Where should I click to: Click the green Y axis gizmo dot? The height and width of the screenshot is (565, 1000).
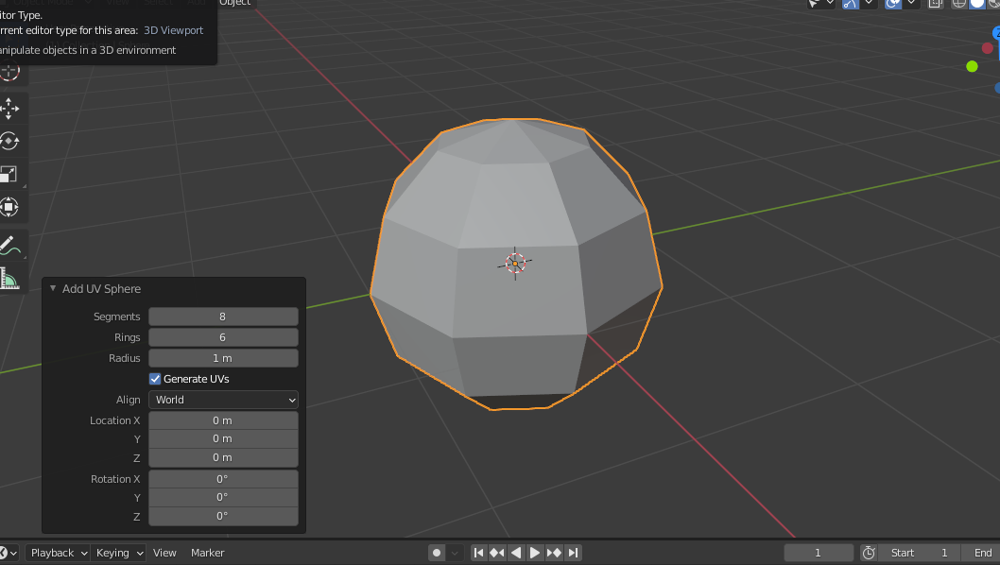pos(972,66)
